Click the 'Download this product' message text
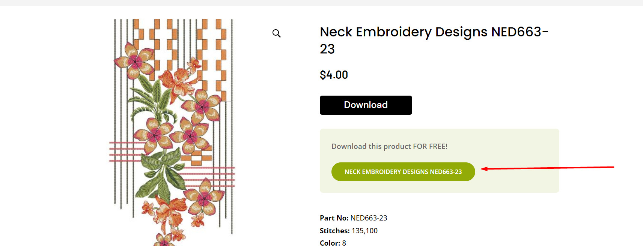This screenshot has height=246, width=643. [389, 146]
